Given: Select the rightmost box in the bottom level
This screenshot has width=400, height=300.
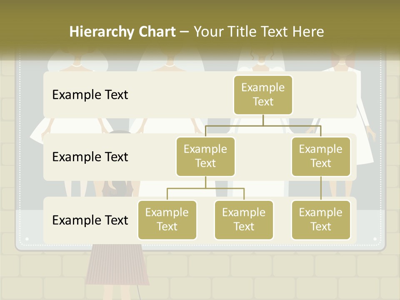Looking at the screenshot, I should 321,220.
